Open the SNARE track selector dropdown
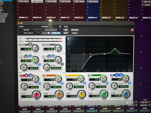Image resolution: width=151 pixels, height=113 pixels. point(28,30)
